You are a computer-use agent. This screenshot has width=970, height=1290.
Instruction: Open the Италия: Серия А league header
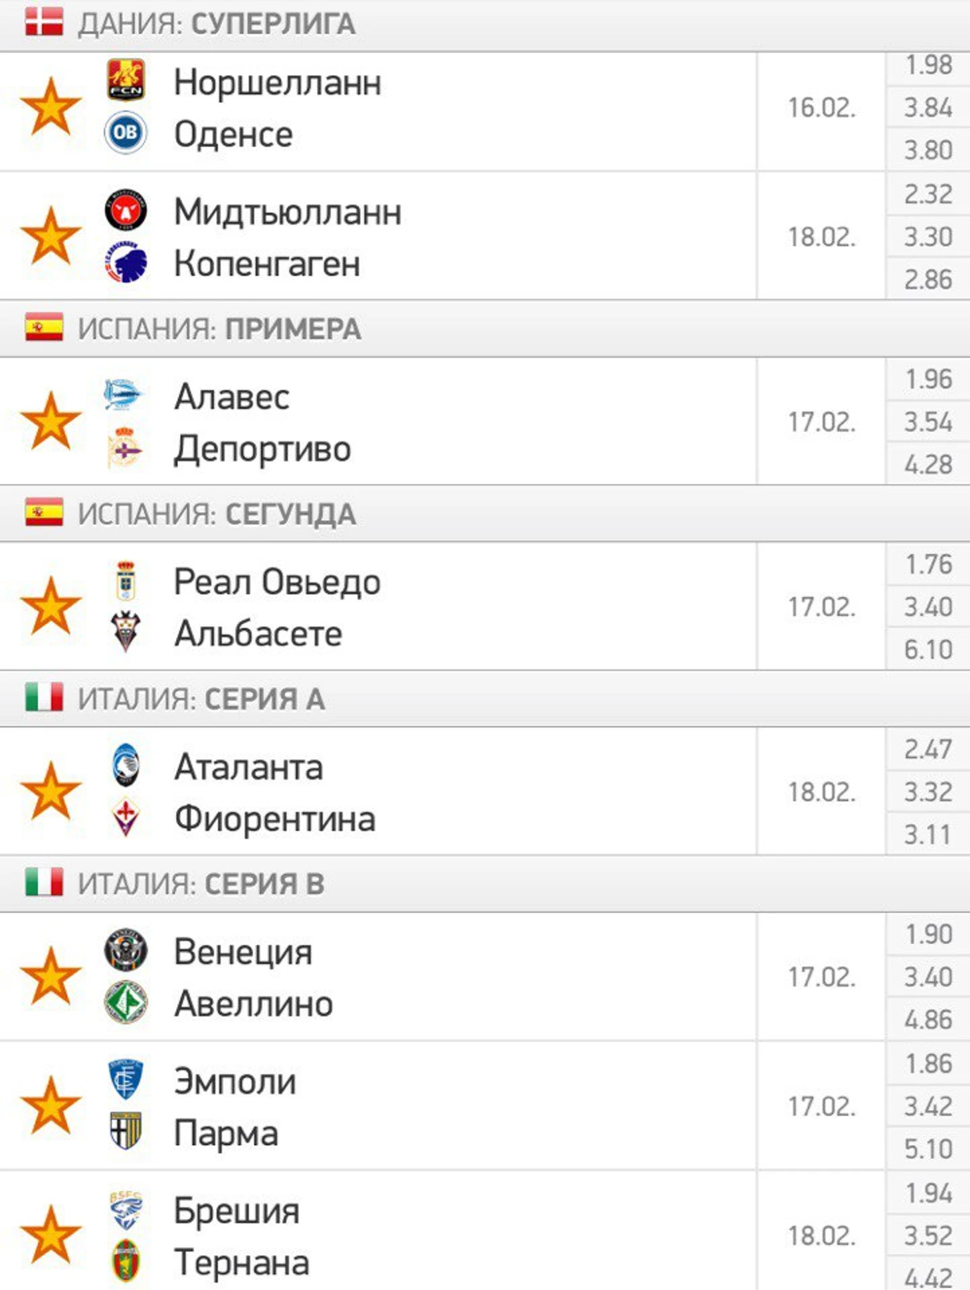485,699
